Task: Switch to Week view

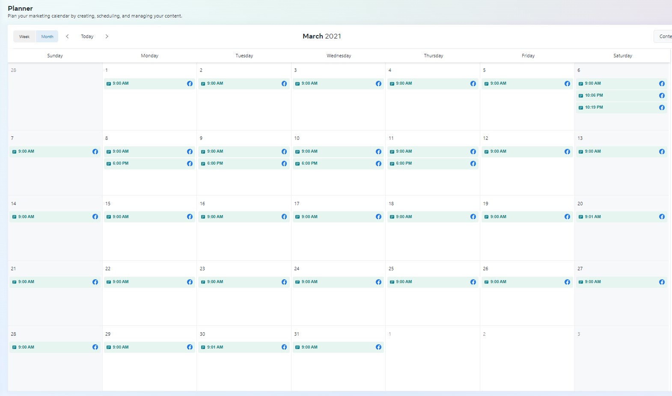Action: (24, 37)
